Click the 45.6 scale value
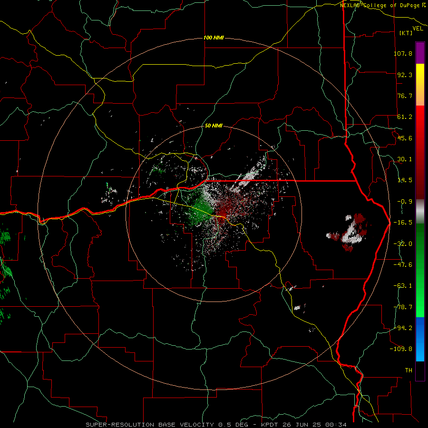The height and width of the screenshot is (428, 428). [x=405, y=138]
